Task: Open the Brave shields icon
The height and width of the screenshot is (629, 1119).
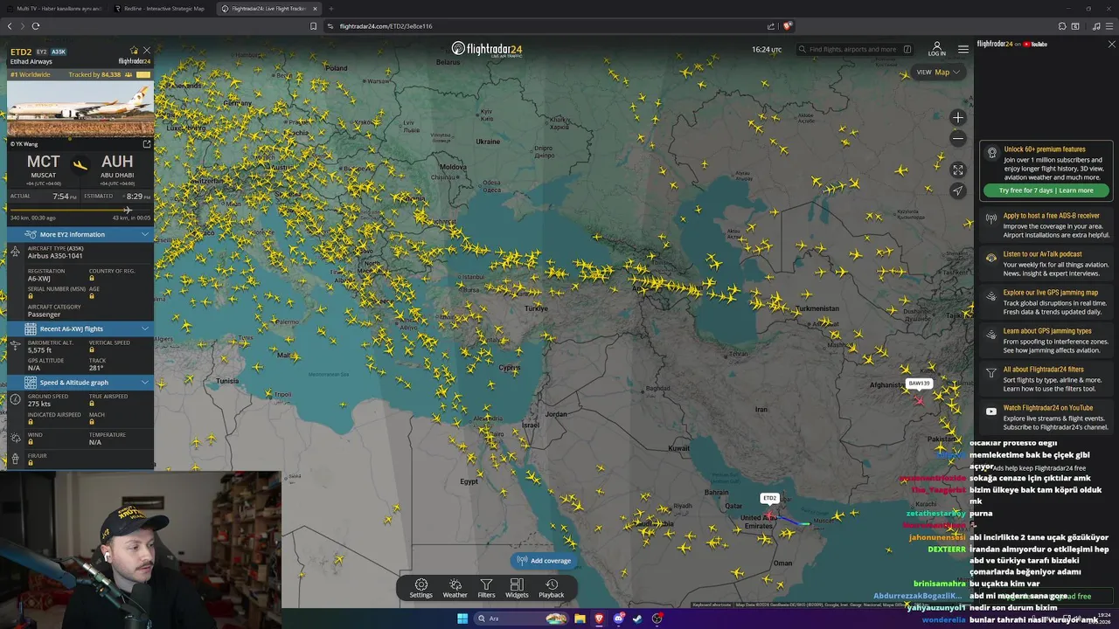Action: tap(788, 26)
